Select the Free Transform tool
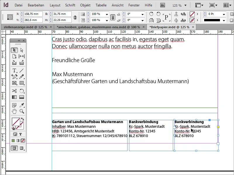The image size is (234, 175). coord(22,91)
